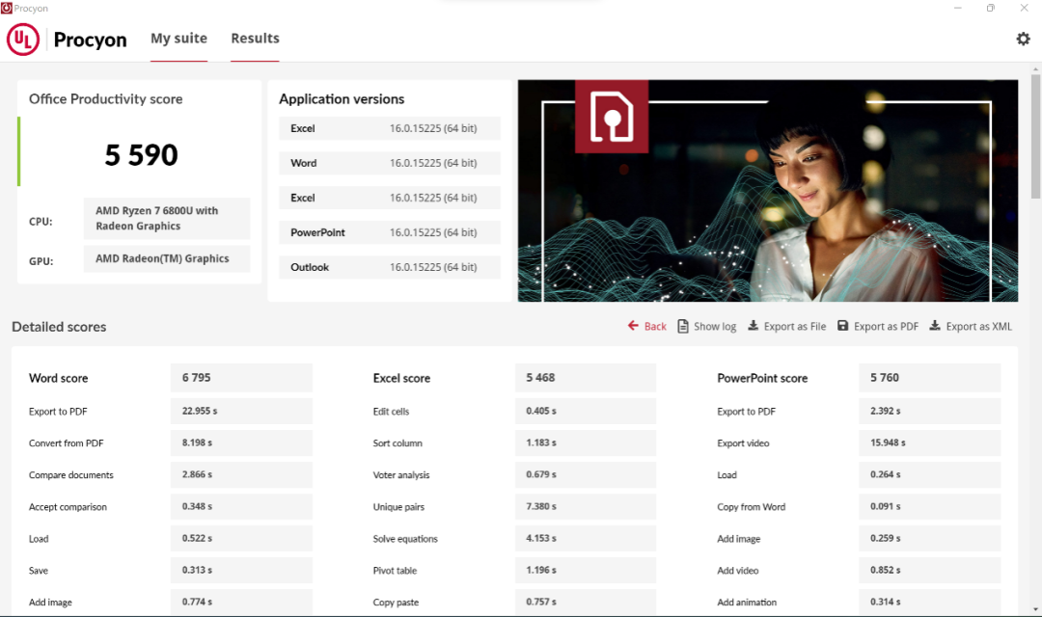The width and height of the screenshot is (1042, 617).
Task: Click the Word application version row
Action: pos(390,163)
